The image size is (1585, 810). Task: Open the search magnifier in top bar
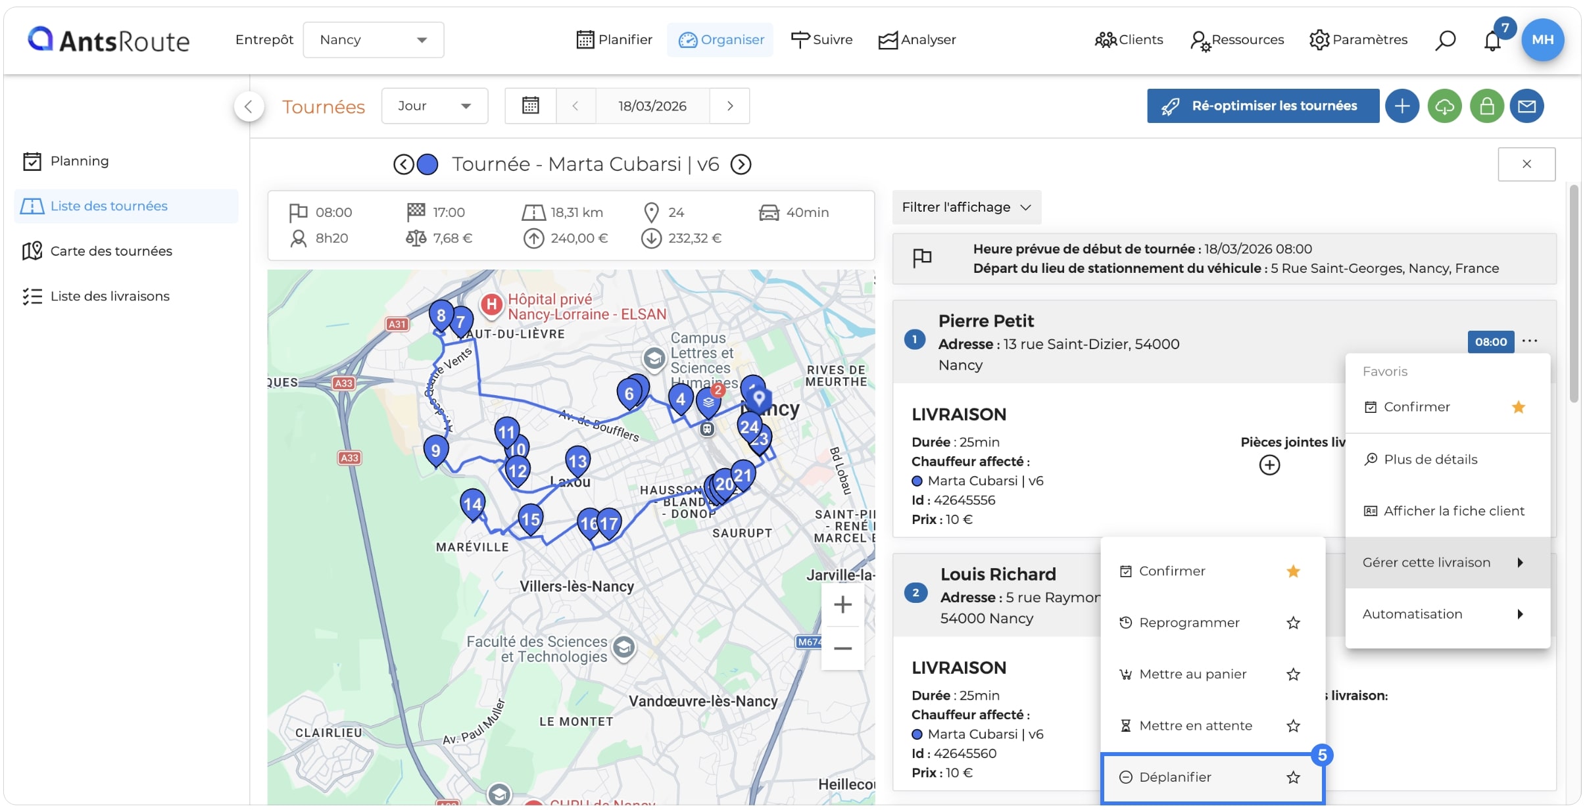coord(1445,40)
